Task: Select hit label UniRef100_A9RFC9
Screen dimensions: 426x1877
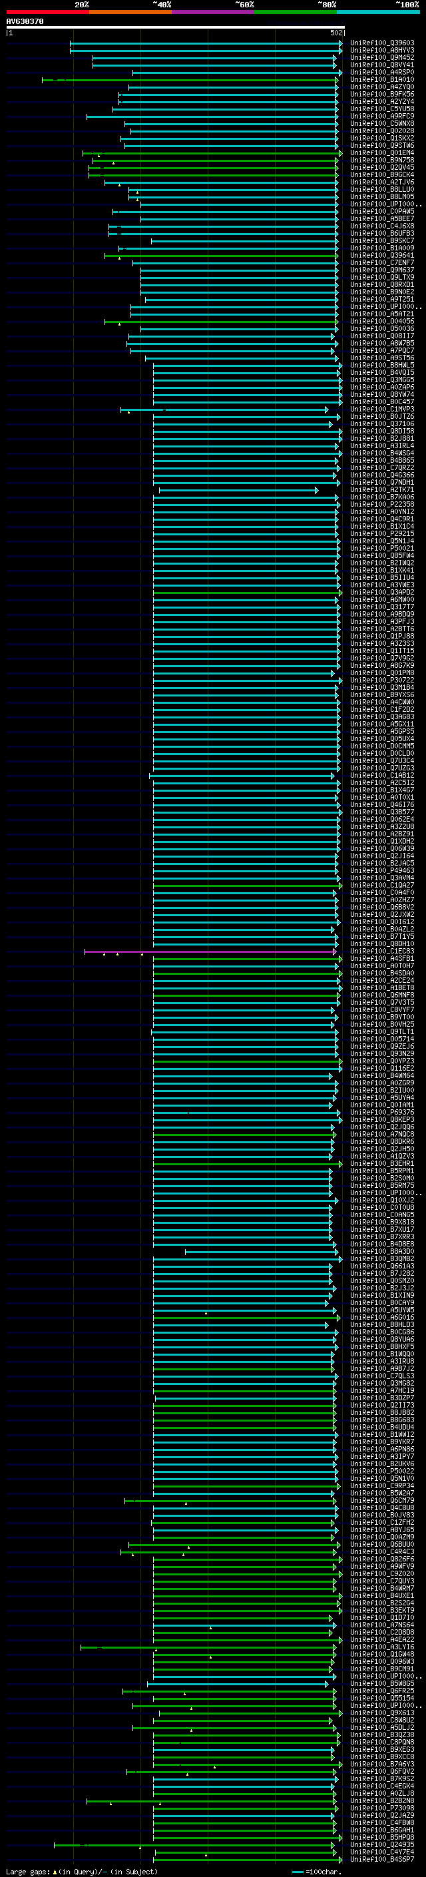Action: [382, 116]
